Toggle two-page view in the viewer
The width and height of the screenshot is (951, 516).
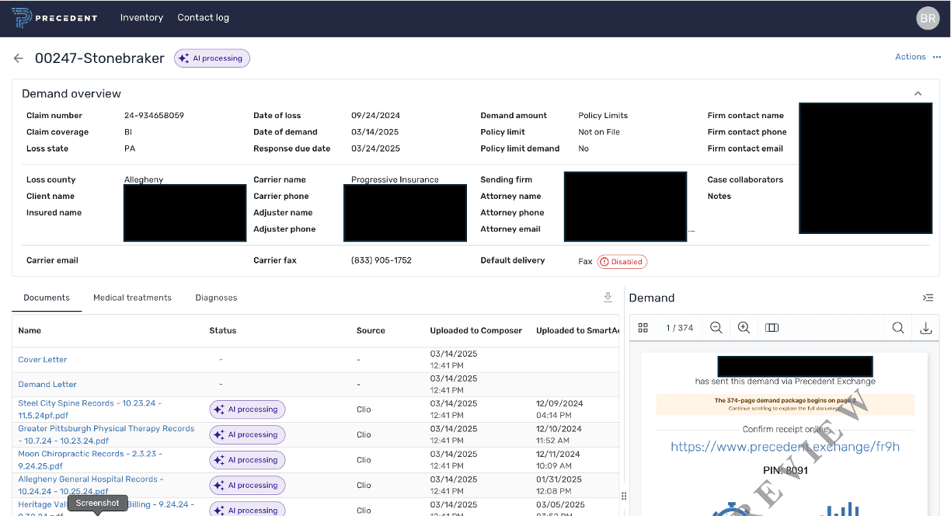click(772, 328)
